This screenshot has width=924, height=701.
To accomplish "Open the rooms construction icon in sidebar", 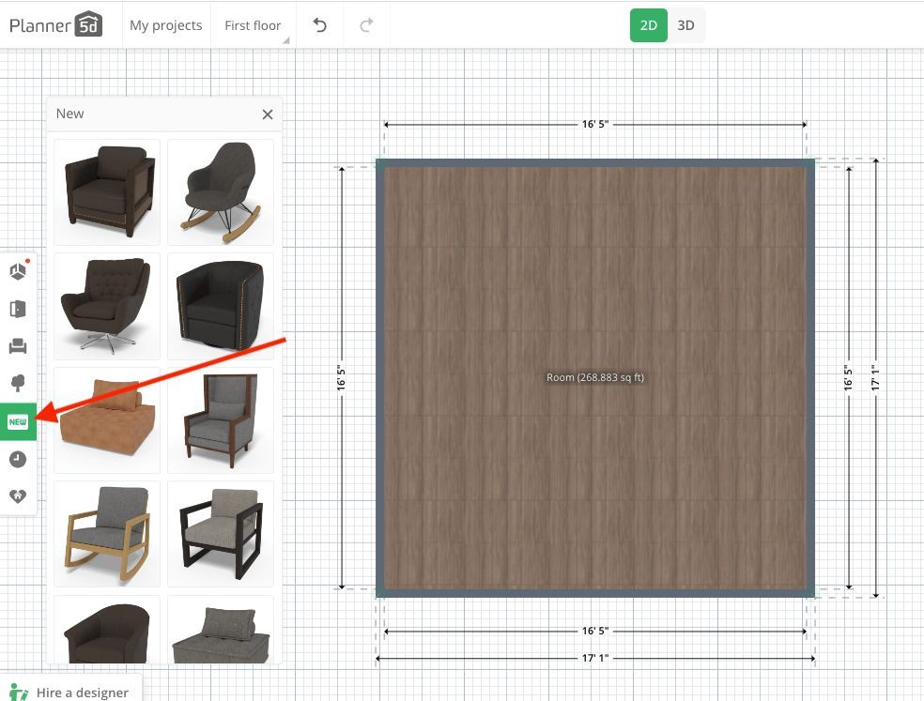I will pyautogui.click(x=18, y=272).
